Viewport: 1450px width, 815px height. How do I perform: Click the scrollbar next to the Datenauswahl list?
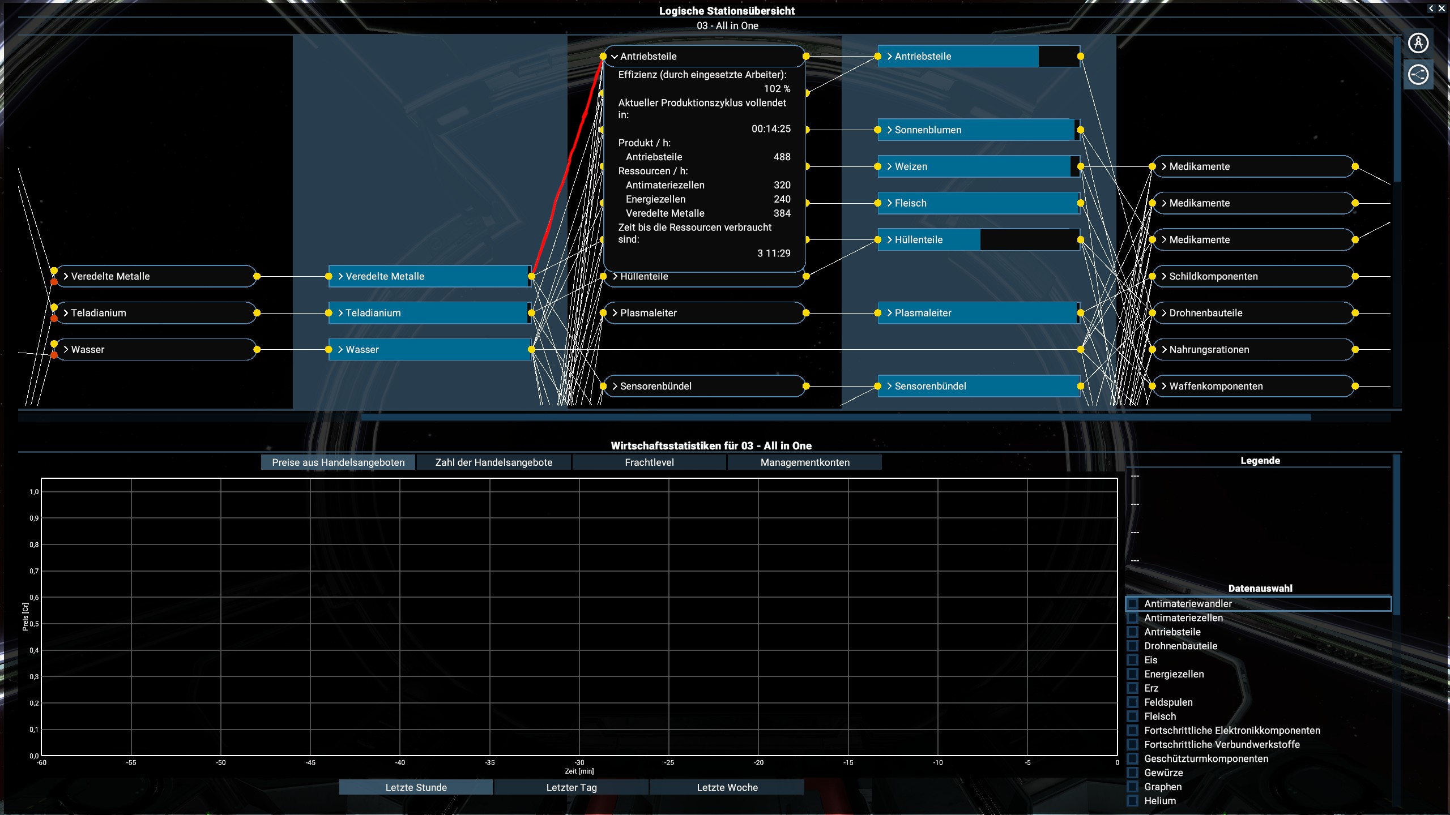tap(1397, 535)
